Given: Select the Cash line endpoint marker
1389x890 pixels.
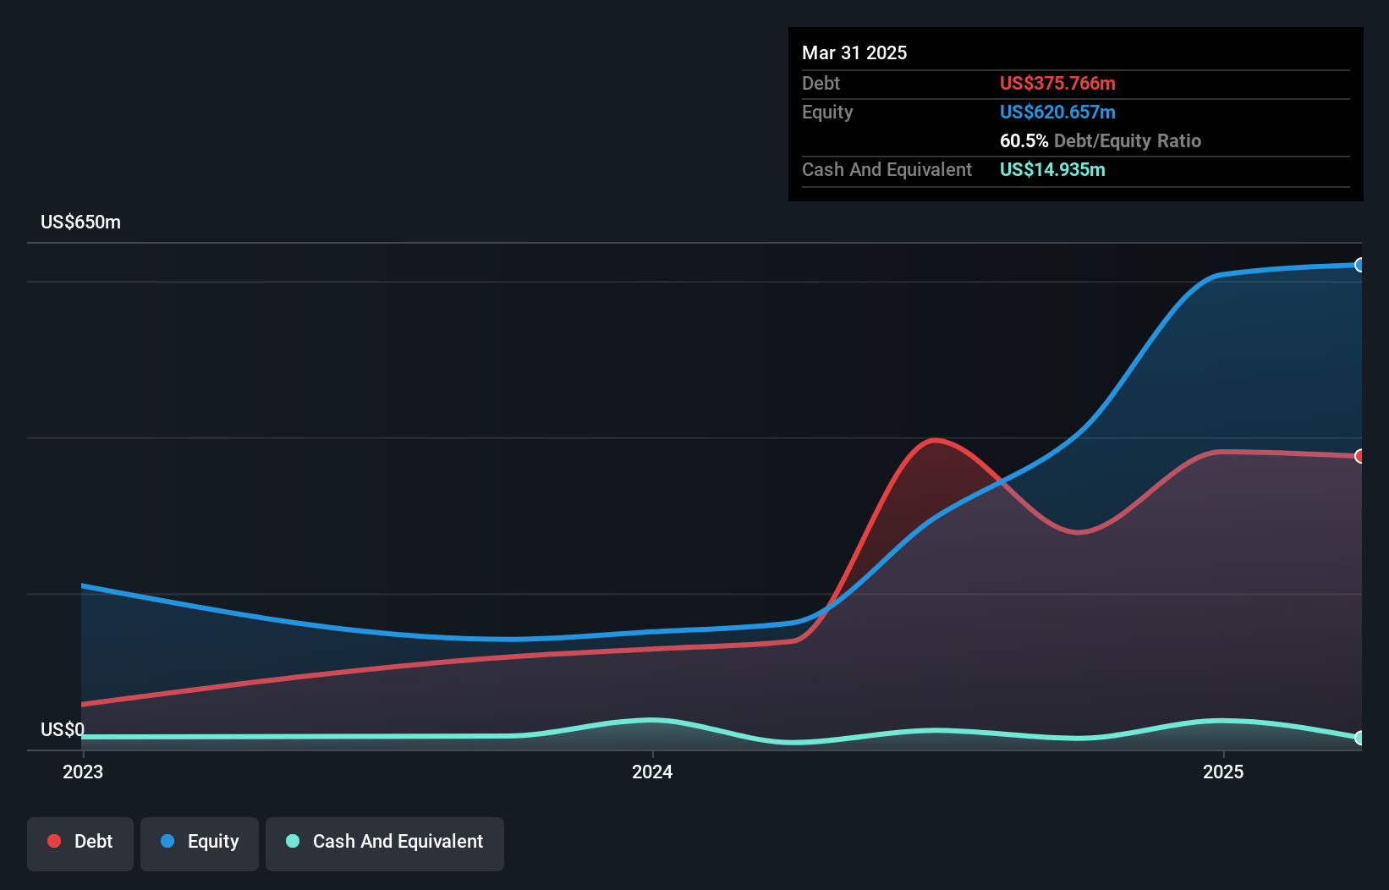Looking at the screenshot, I should coord(1360,736).
